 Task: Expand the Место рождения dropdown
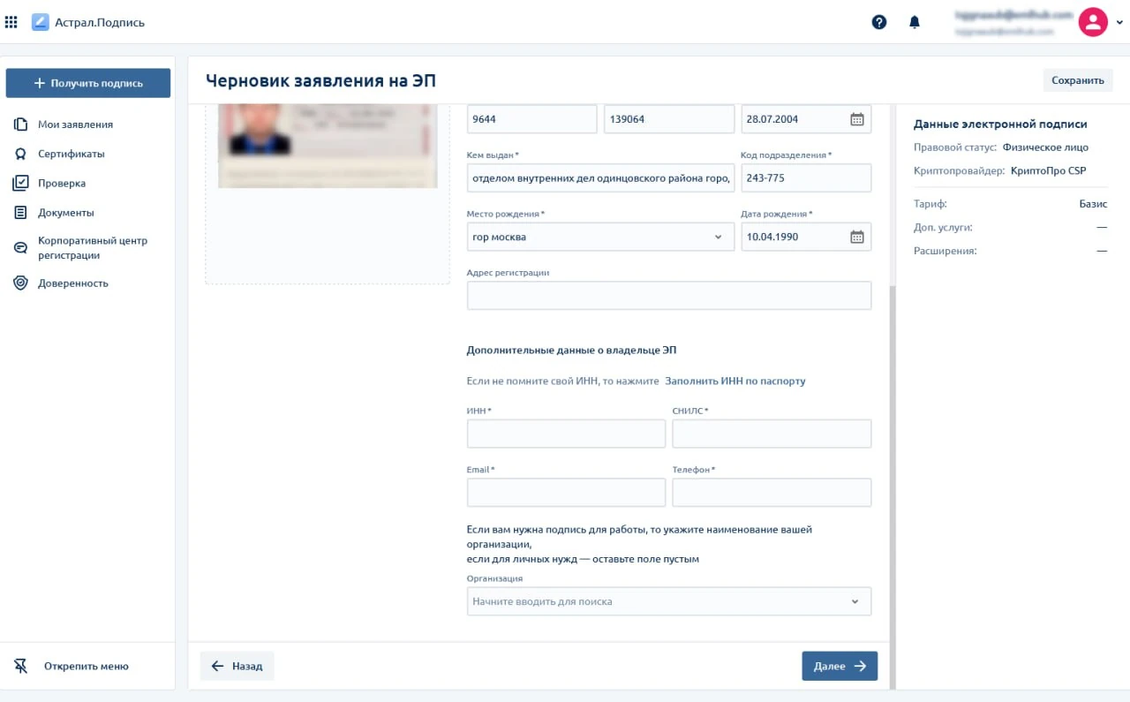(717, 237)
